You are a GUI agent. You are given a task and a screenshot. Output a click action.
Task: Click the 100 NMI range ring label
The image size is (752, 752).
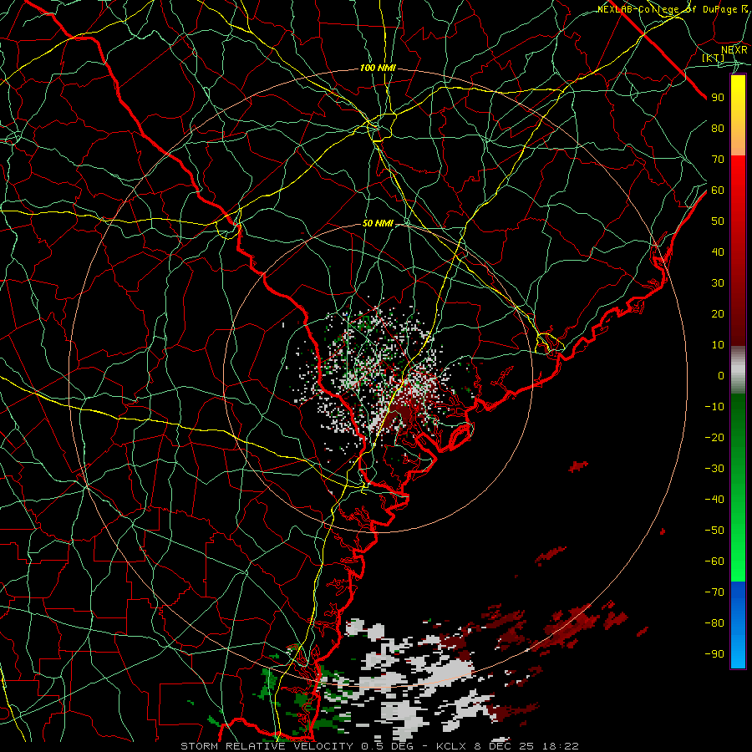pyautogui.click(x=378, y=69)
